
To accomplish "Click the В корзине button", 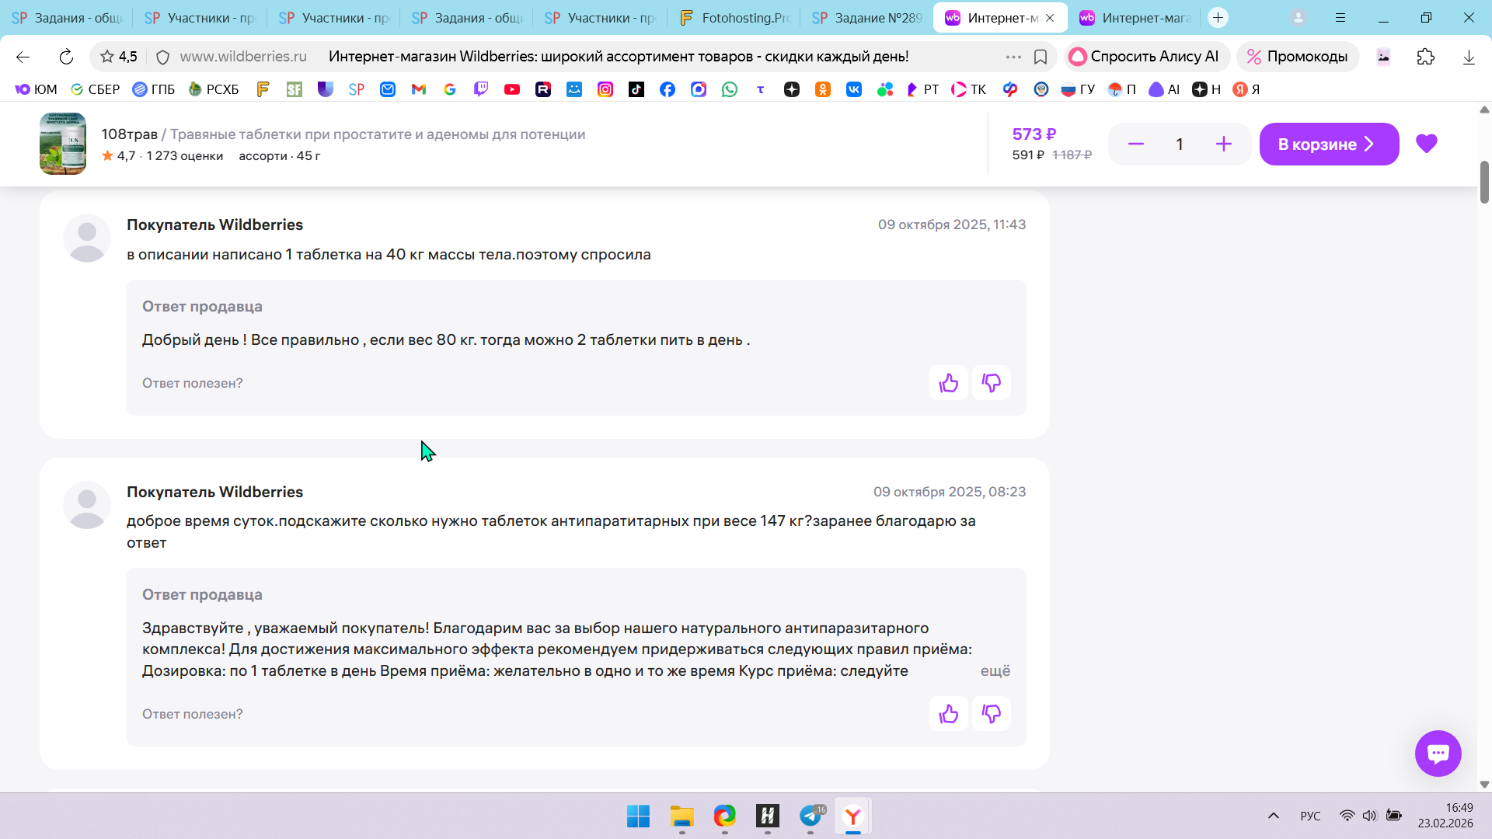I will (x=1328, y=144).
